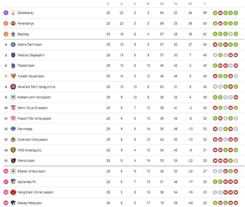
Task: Click the Fenerbahçe club logo
Action: 13,23
